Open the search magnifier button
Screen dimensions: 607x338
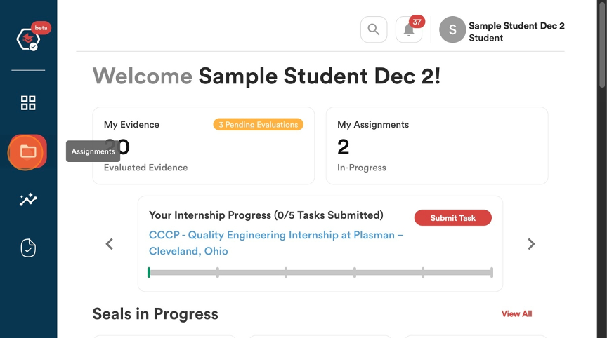tap(374, 29)
